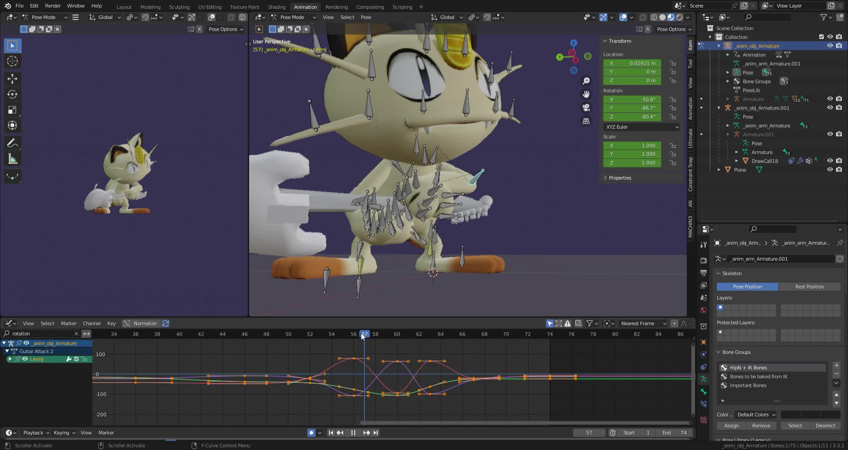
Task: Select the Annotate tool
Action: coord(12,142)
